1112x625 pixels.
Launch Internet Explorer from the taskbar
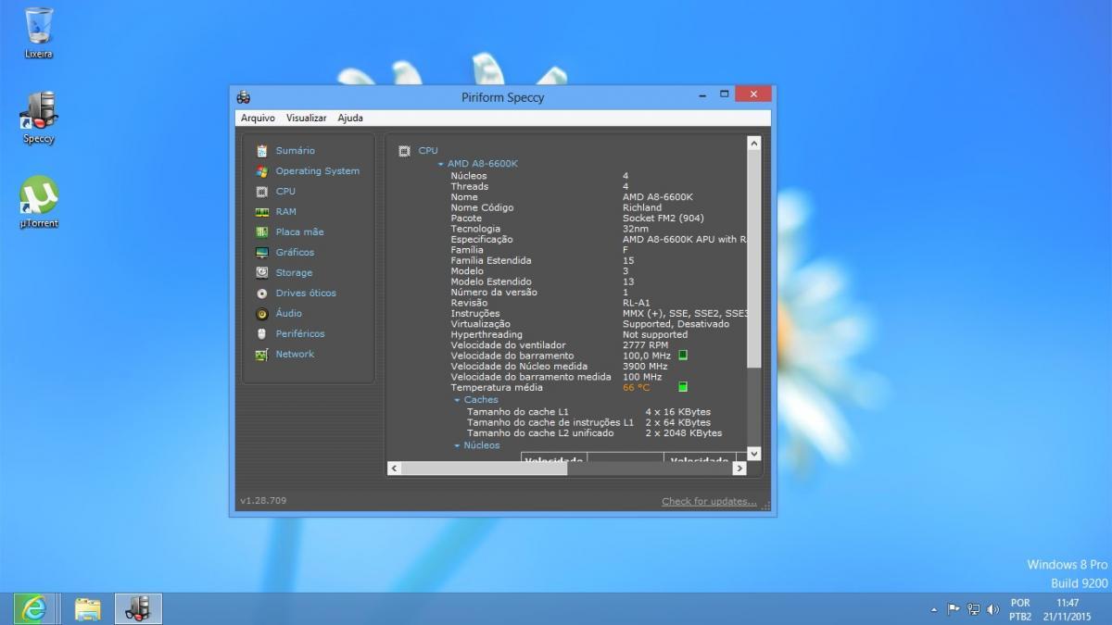coord(35,608)
